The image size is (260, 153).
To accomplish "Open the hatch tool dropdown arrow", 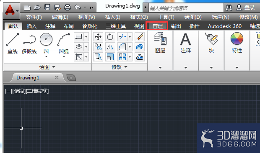I will click(86, 57).
